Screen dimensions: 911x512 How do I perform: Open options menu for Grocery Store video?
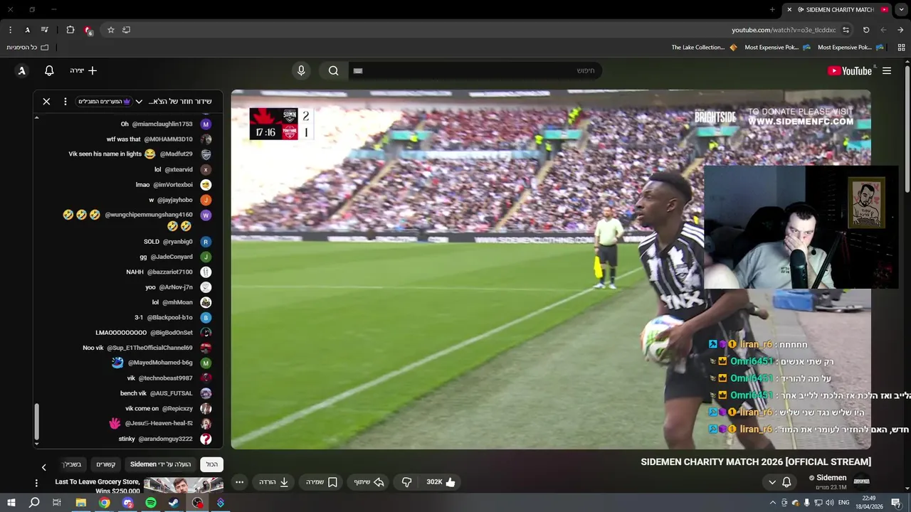(37, 483)
